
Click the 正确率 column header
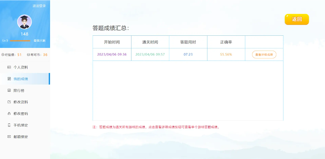tap(226, 42)
